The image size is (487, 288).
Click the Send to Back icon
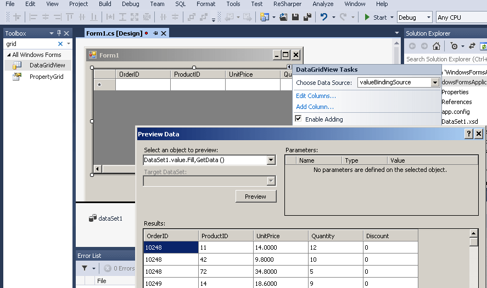204,17
